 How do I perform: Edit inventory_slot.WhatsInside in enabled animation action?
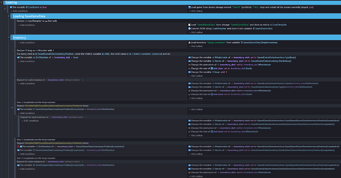(257, 65)
